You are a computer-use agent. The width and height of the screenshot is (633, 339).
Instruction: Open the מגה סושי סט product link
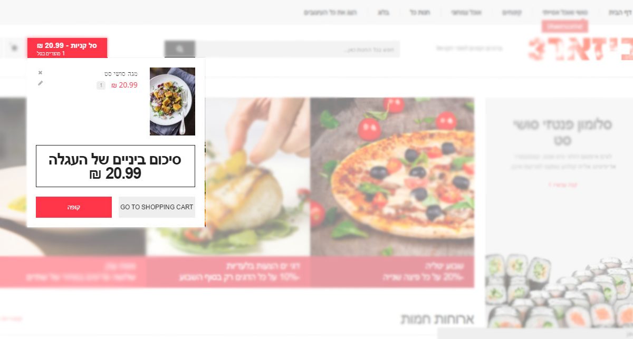coord(121,73)
